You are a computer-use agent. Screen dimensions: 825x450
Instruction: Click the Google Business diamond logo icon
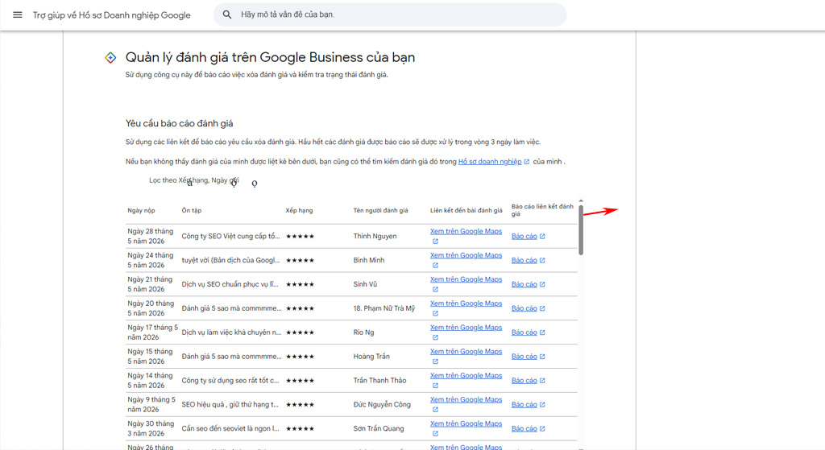click(110, 57)
